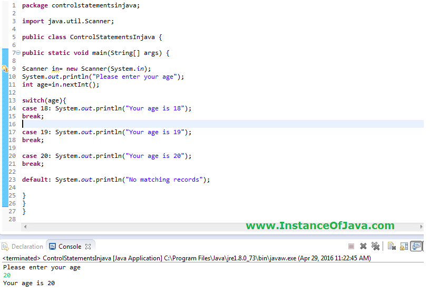
Task: Click the class name ControlStatementsInjava on line 5
Action: pyautogui.click(x=112, y=37)
